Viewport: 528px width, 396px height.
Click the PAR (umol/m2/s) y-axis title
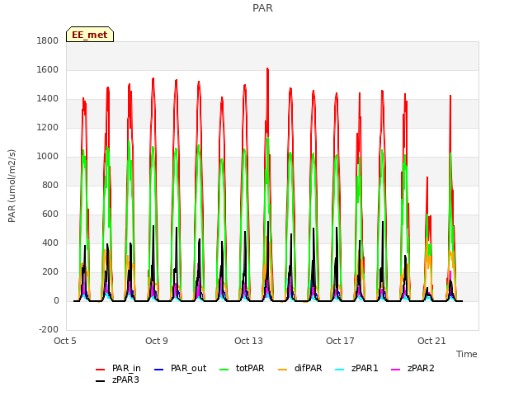(x=12, y=186)
